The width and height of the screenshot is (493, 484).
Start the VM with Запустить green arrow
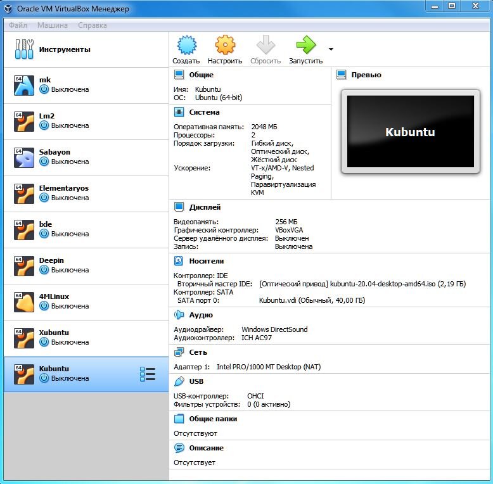pyautogui.click(x=305, y=45)
